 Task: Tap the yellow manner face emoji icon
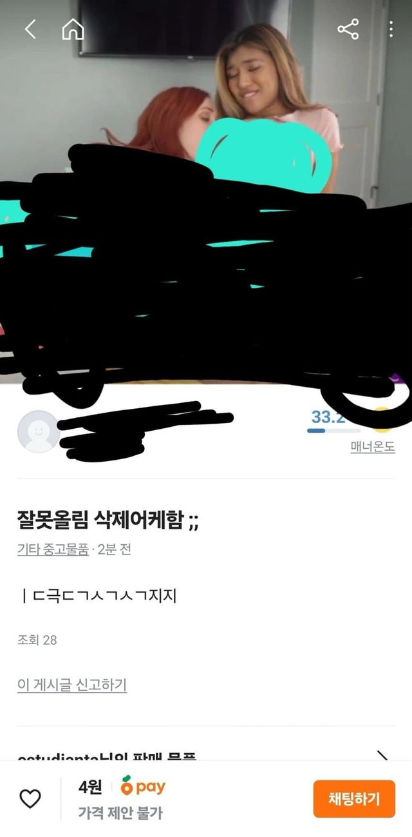click(382, 420)
